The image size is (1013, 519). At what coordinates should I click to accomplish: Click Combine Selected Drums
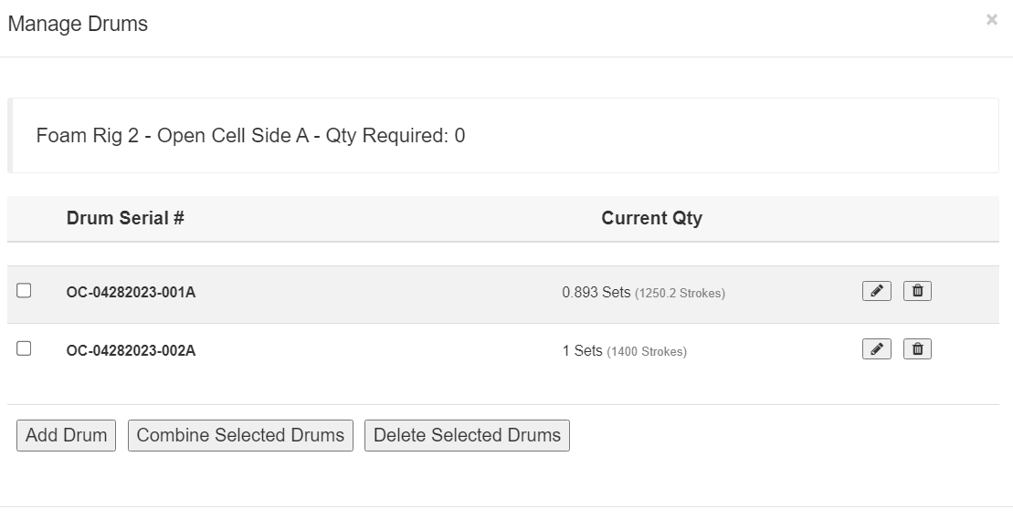pos(240,435)
